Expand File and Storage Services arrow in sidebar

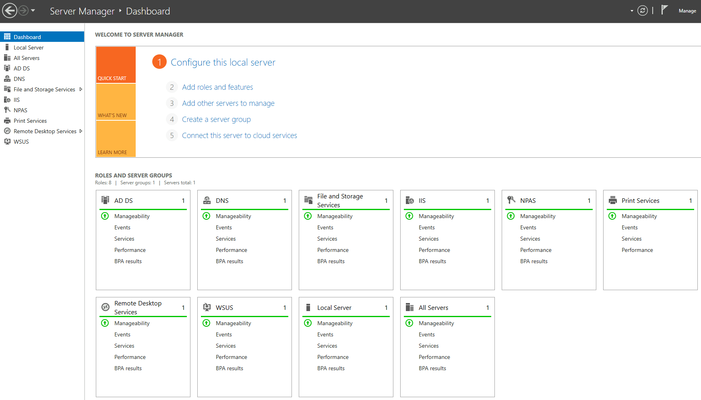pyautogui.click(x=81, y=89)
